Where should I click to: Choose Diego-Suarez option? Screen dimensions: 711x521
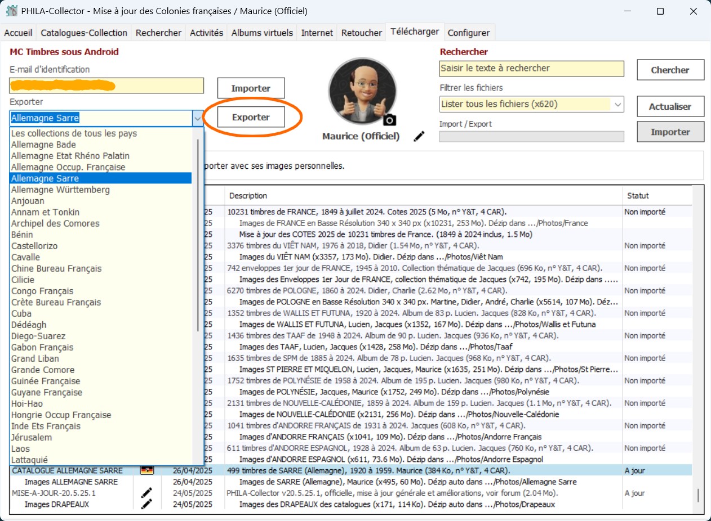(x=101, y=336)
